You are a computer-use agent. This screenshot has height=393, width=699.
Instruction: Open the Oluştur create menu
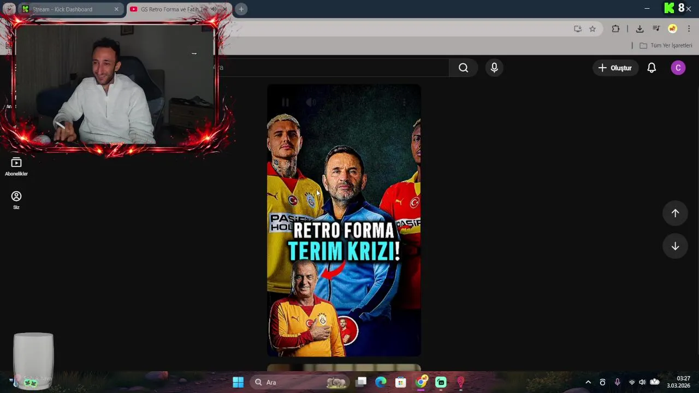click(615, 68)
